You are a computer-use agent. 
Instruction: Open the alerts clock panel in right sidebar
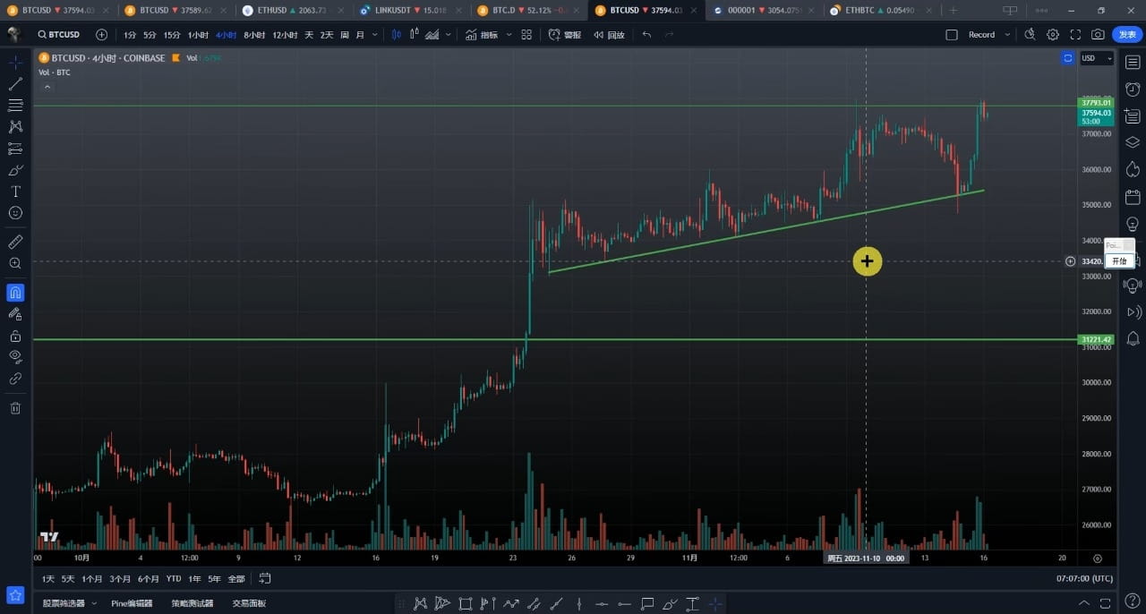pyautogui.click(x=1133, y=89)
